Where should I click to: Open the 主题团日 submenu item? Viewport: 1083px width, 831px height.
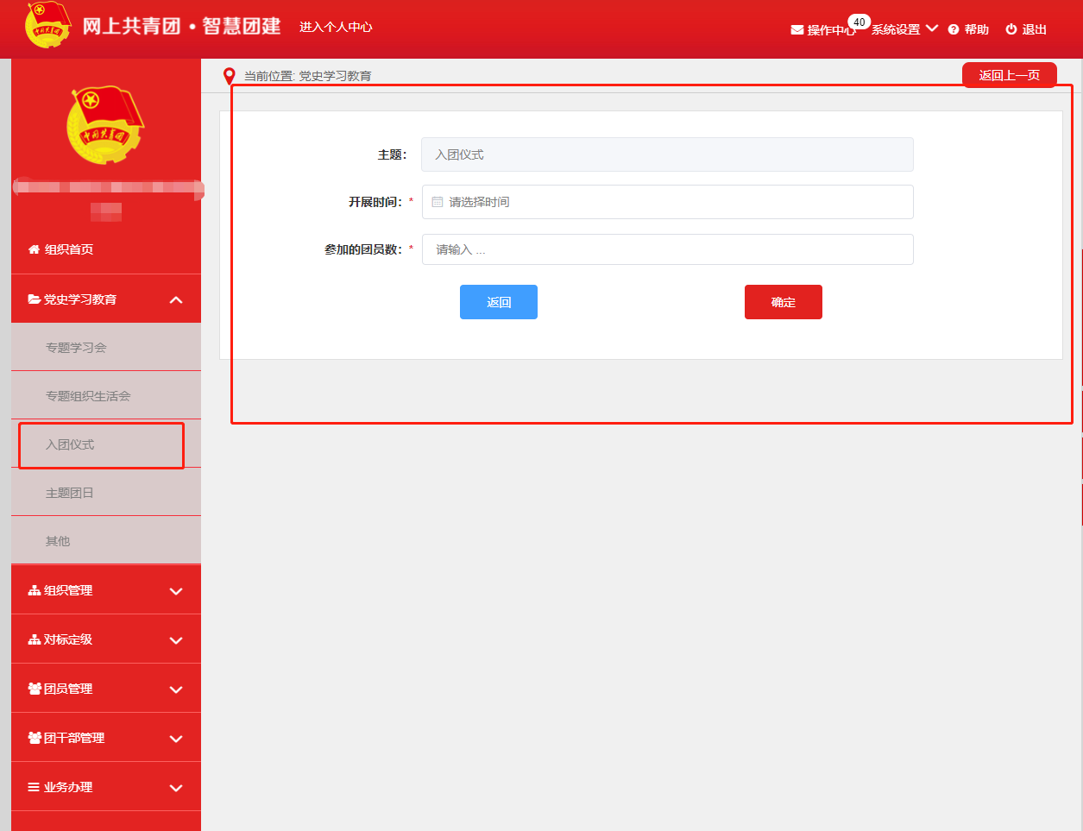[69, 493]
